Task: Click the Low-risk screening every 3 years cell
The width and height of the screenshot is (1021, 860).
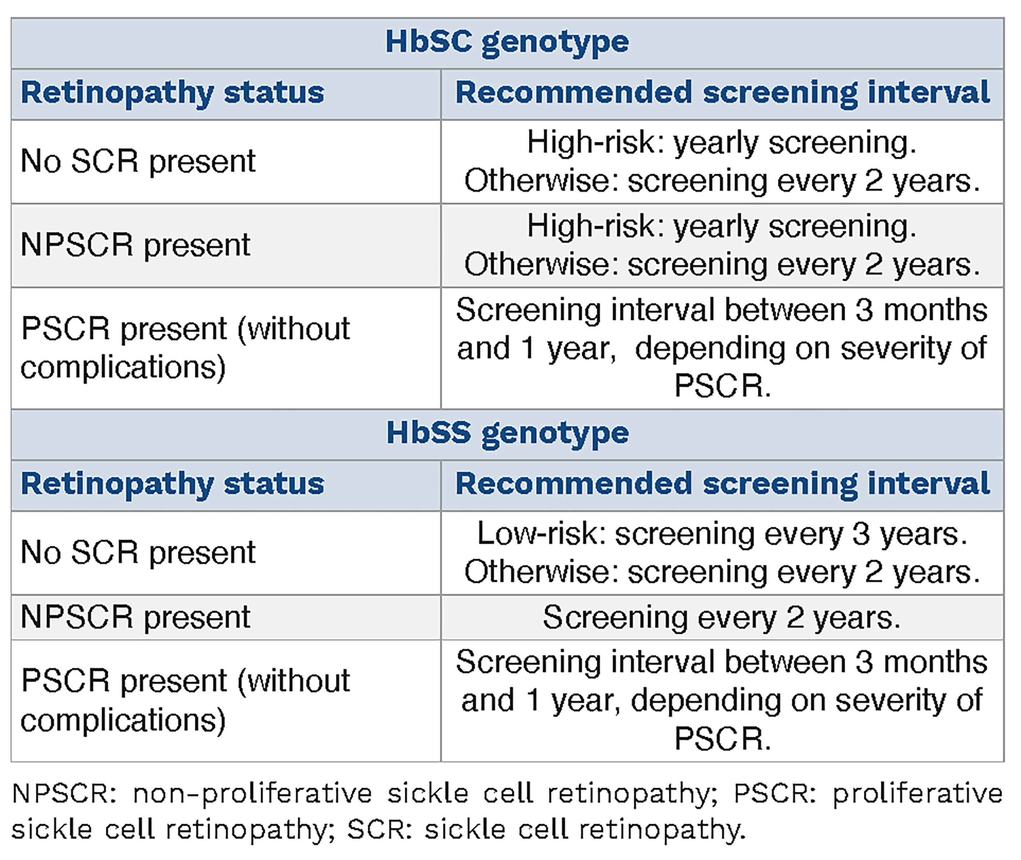Action: [x=722, y=552]
